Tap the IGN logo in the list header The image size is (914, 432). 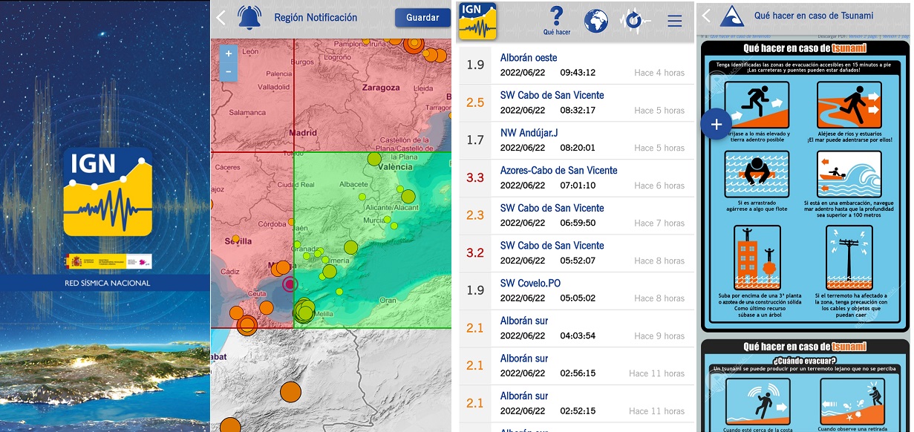click(x=478, y=20)
